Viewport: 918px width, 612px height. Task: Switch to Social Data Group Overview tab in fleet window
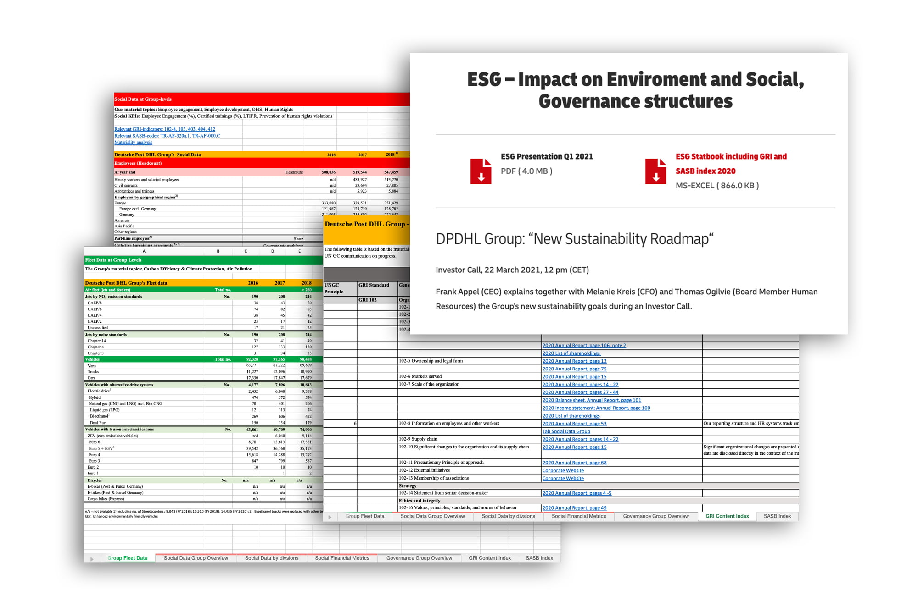[196, 558]
